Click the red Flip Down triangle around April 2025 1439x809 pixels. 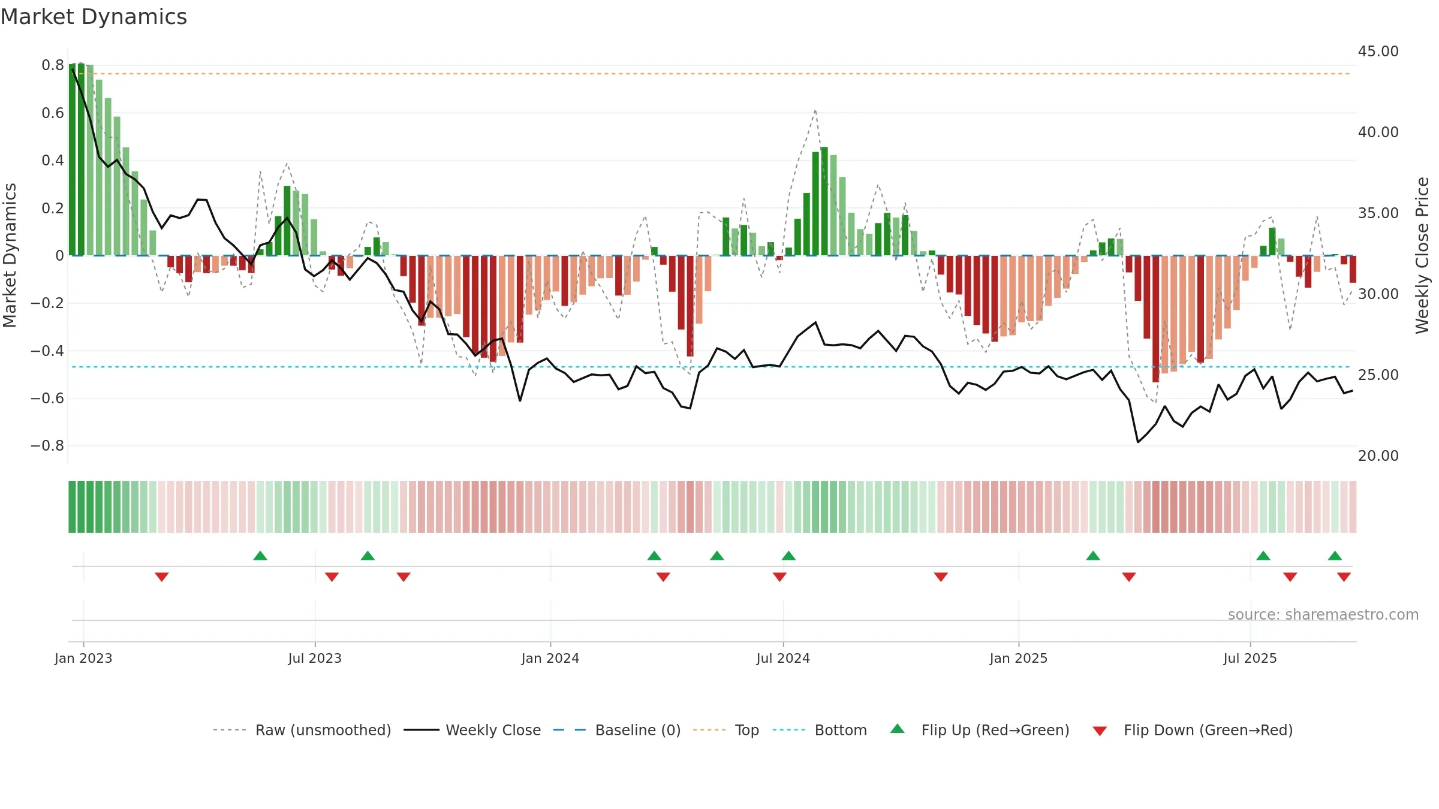pos(1129,577)
